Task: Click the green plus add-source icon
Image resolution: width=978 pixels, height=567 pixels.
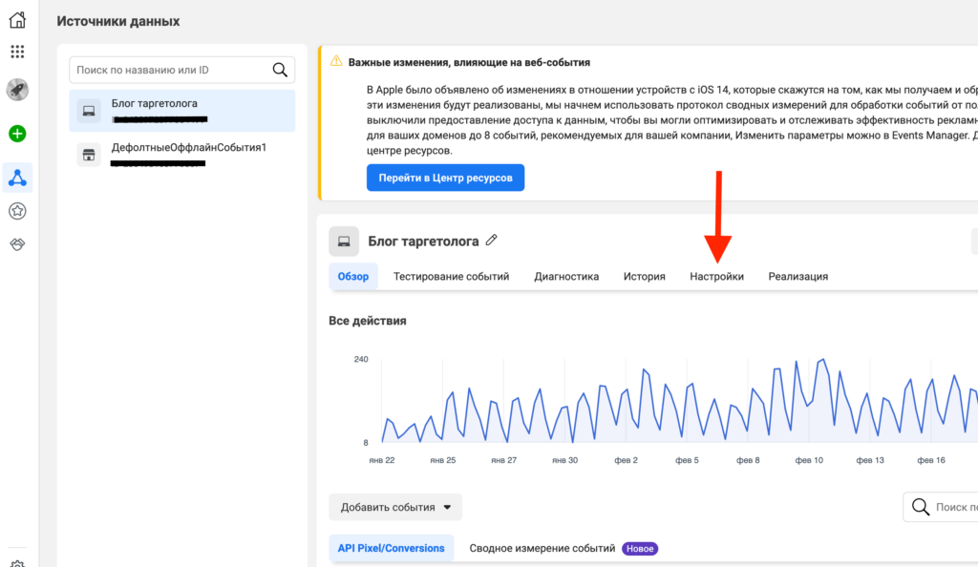Action: [x=17, y=134]
